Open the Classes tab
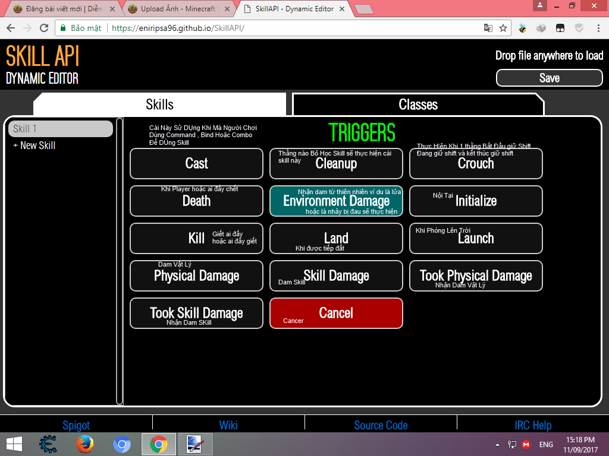 [418, 104]
